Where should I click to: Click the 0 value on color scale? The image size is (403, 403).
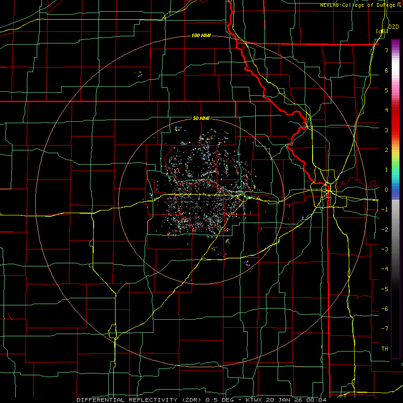[x=386, y=190]
